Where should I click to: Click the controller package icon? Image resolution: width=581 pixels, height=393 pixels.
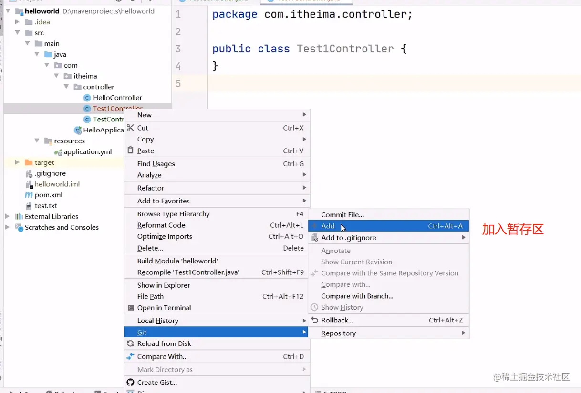pyautogui.click(x=77, y=87)
